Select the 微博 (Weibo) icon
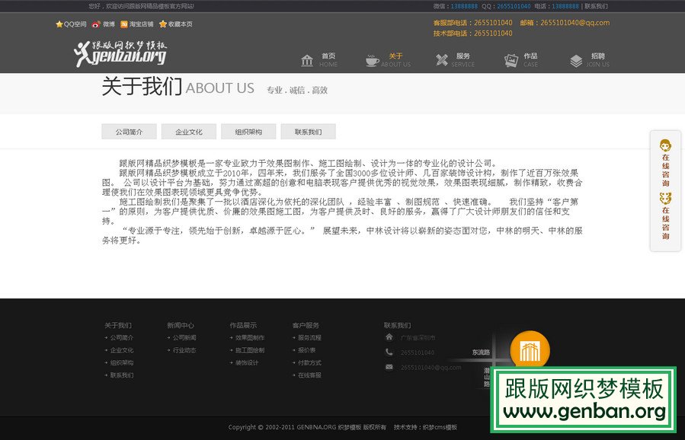This screenshot has height=440, width=685. (x=96, y=25)
